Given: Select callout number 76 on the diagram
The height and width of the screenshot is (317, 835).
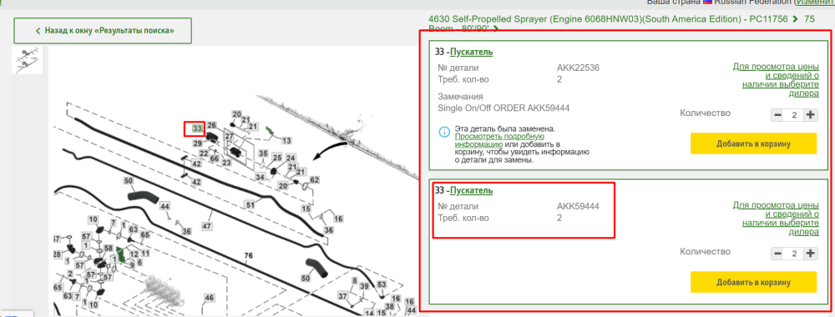Looking at the screenshot, I should click(248, 255).
